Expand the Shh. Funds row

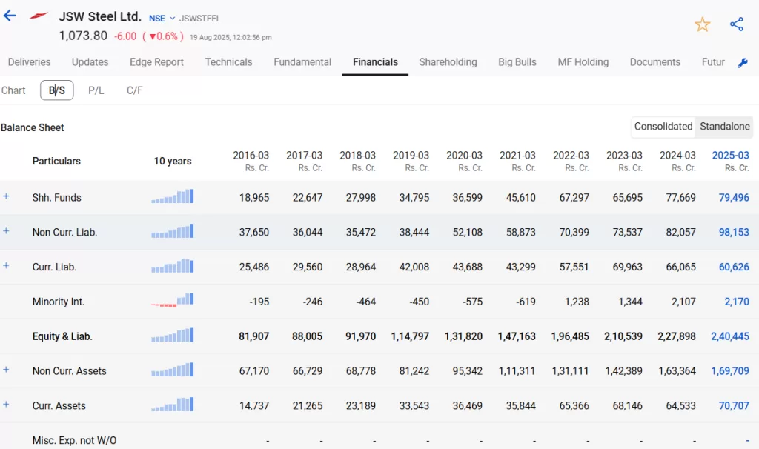click(x=6, y=196)
